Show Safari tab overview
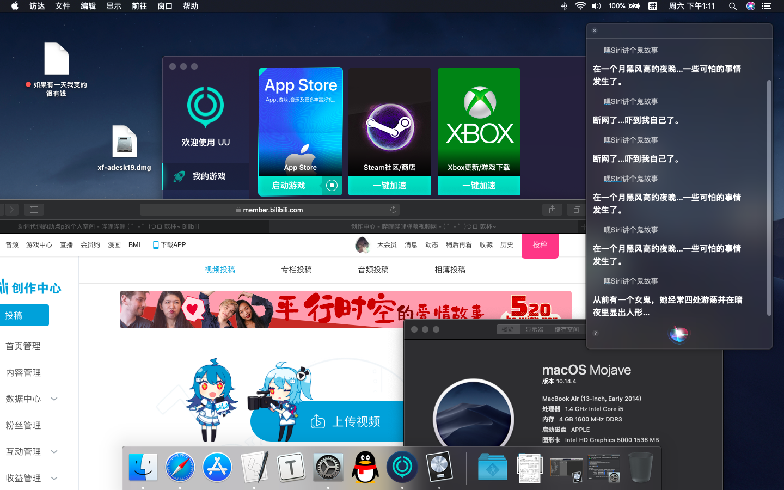The width and height of the screenshot is (784, 490). pyautogui.click(x=577, y=210)
